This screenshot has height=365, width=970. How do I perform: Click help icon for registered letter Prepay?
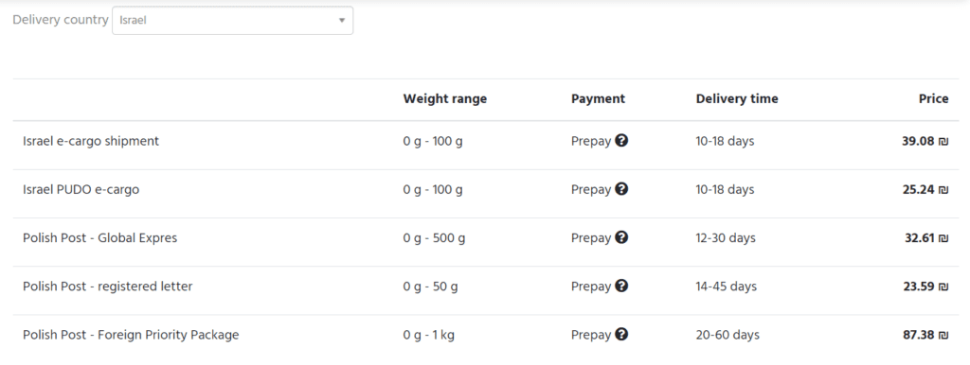(621, 286)
